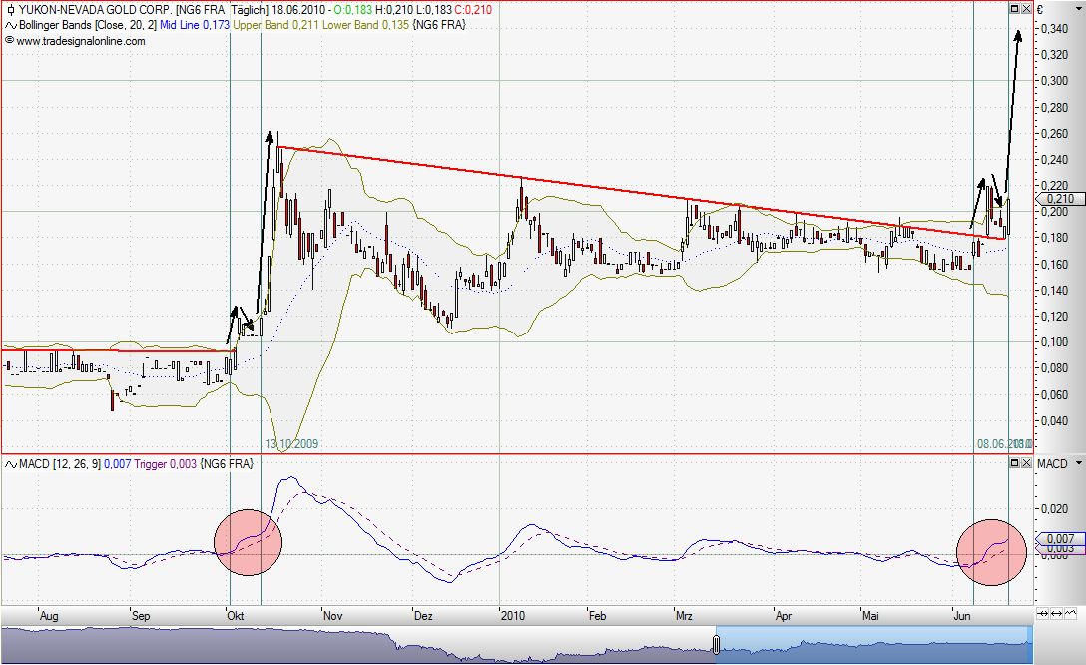Click the rightmost time-axis chart icon
1086x665 pixels.
tap(1070, 613)
